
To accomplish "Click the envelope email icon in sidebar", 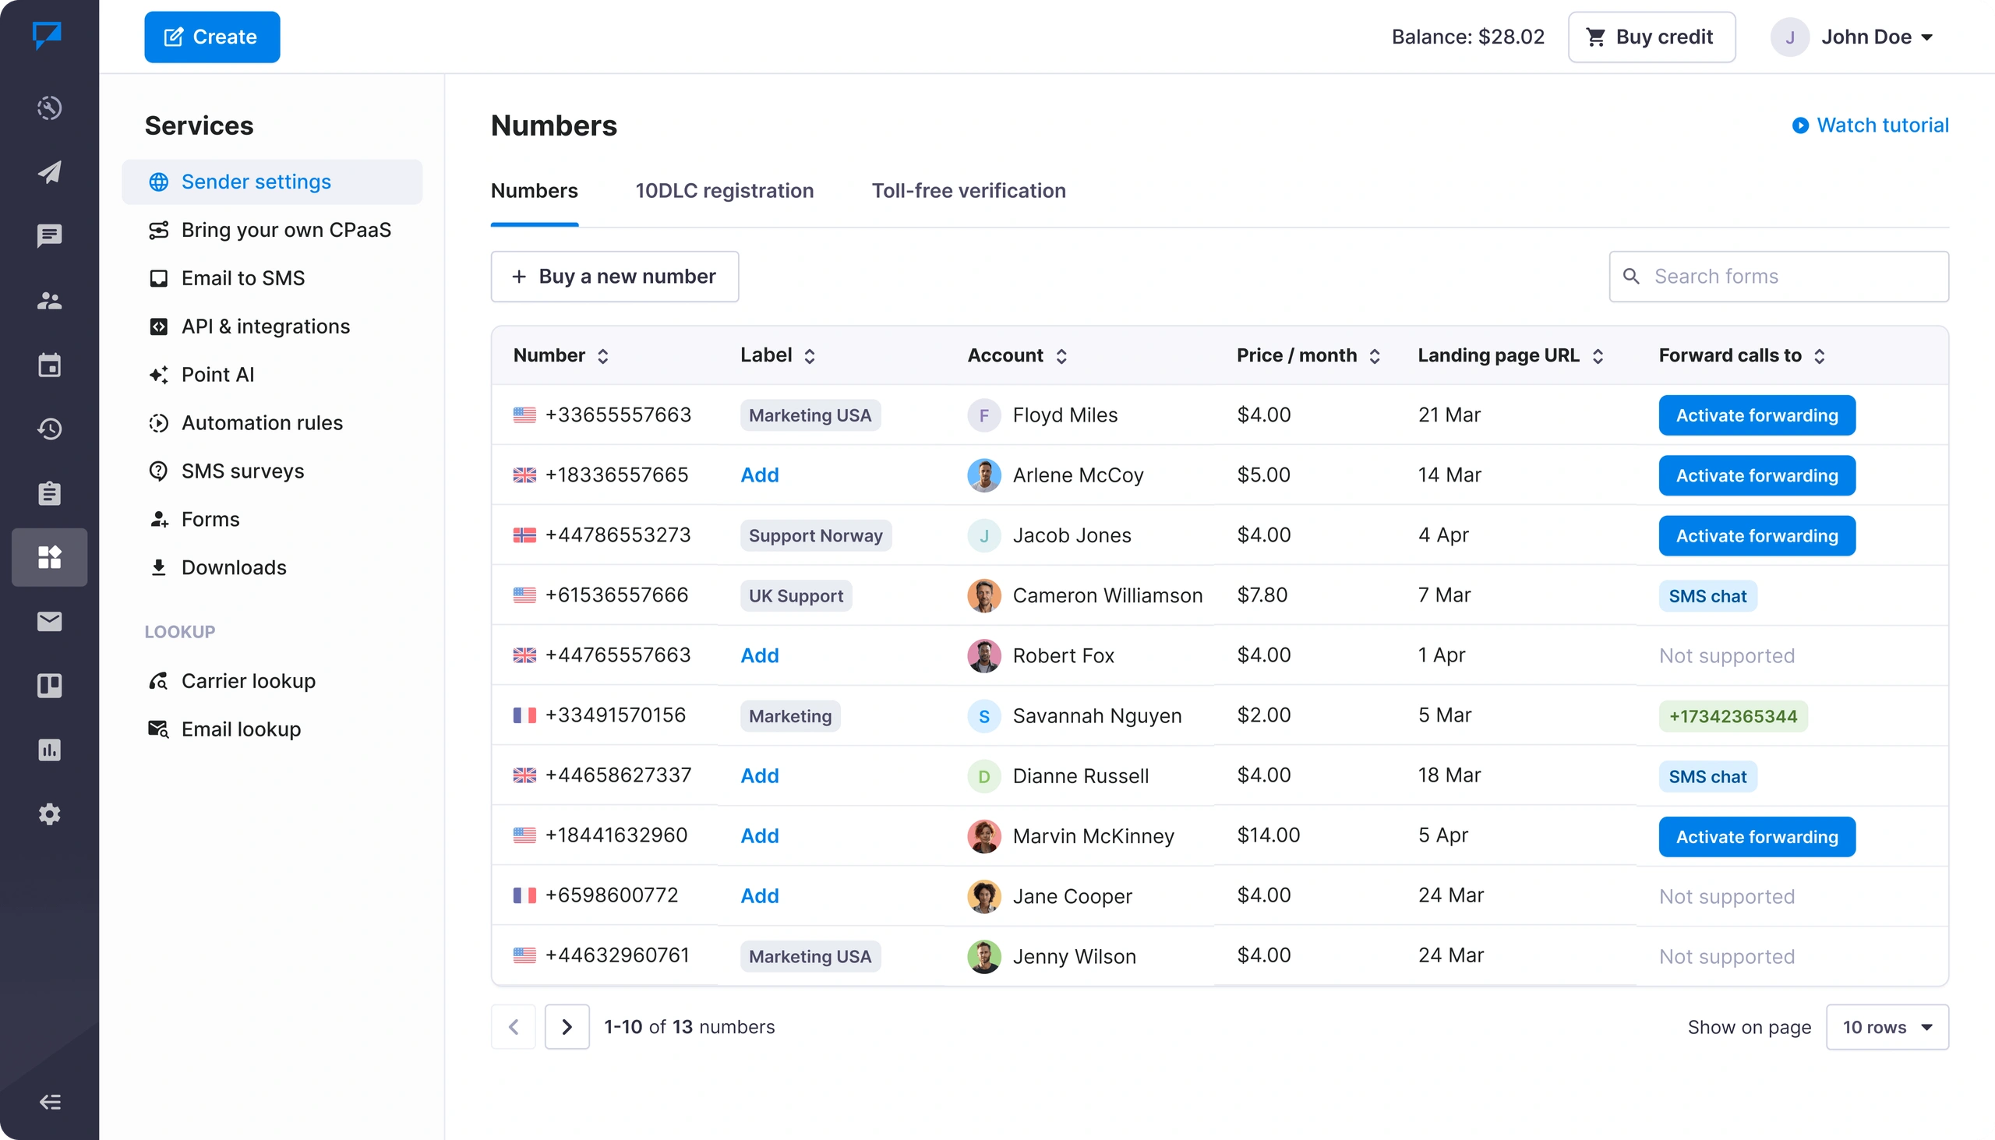I will (49, 622).
